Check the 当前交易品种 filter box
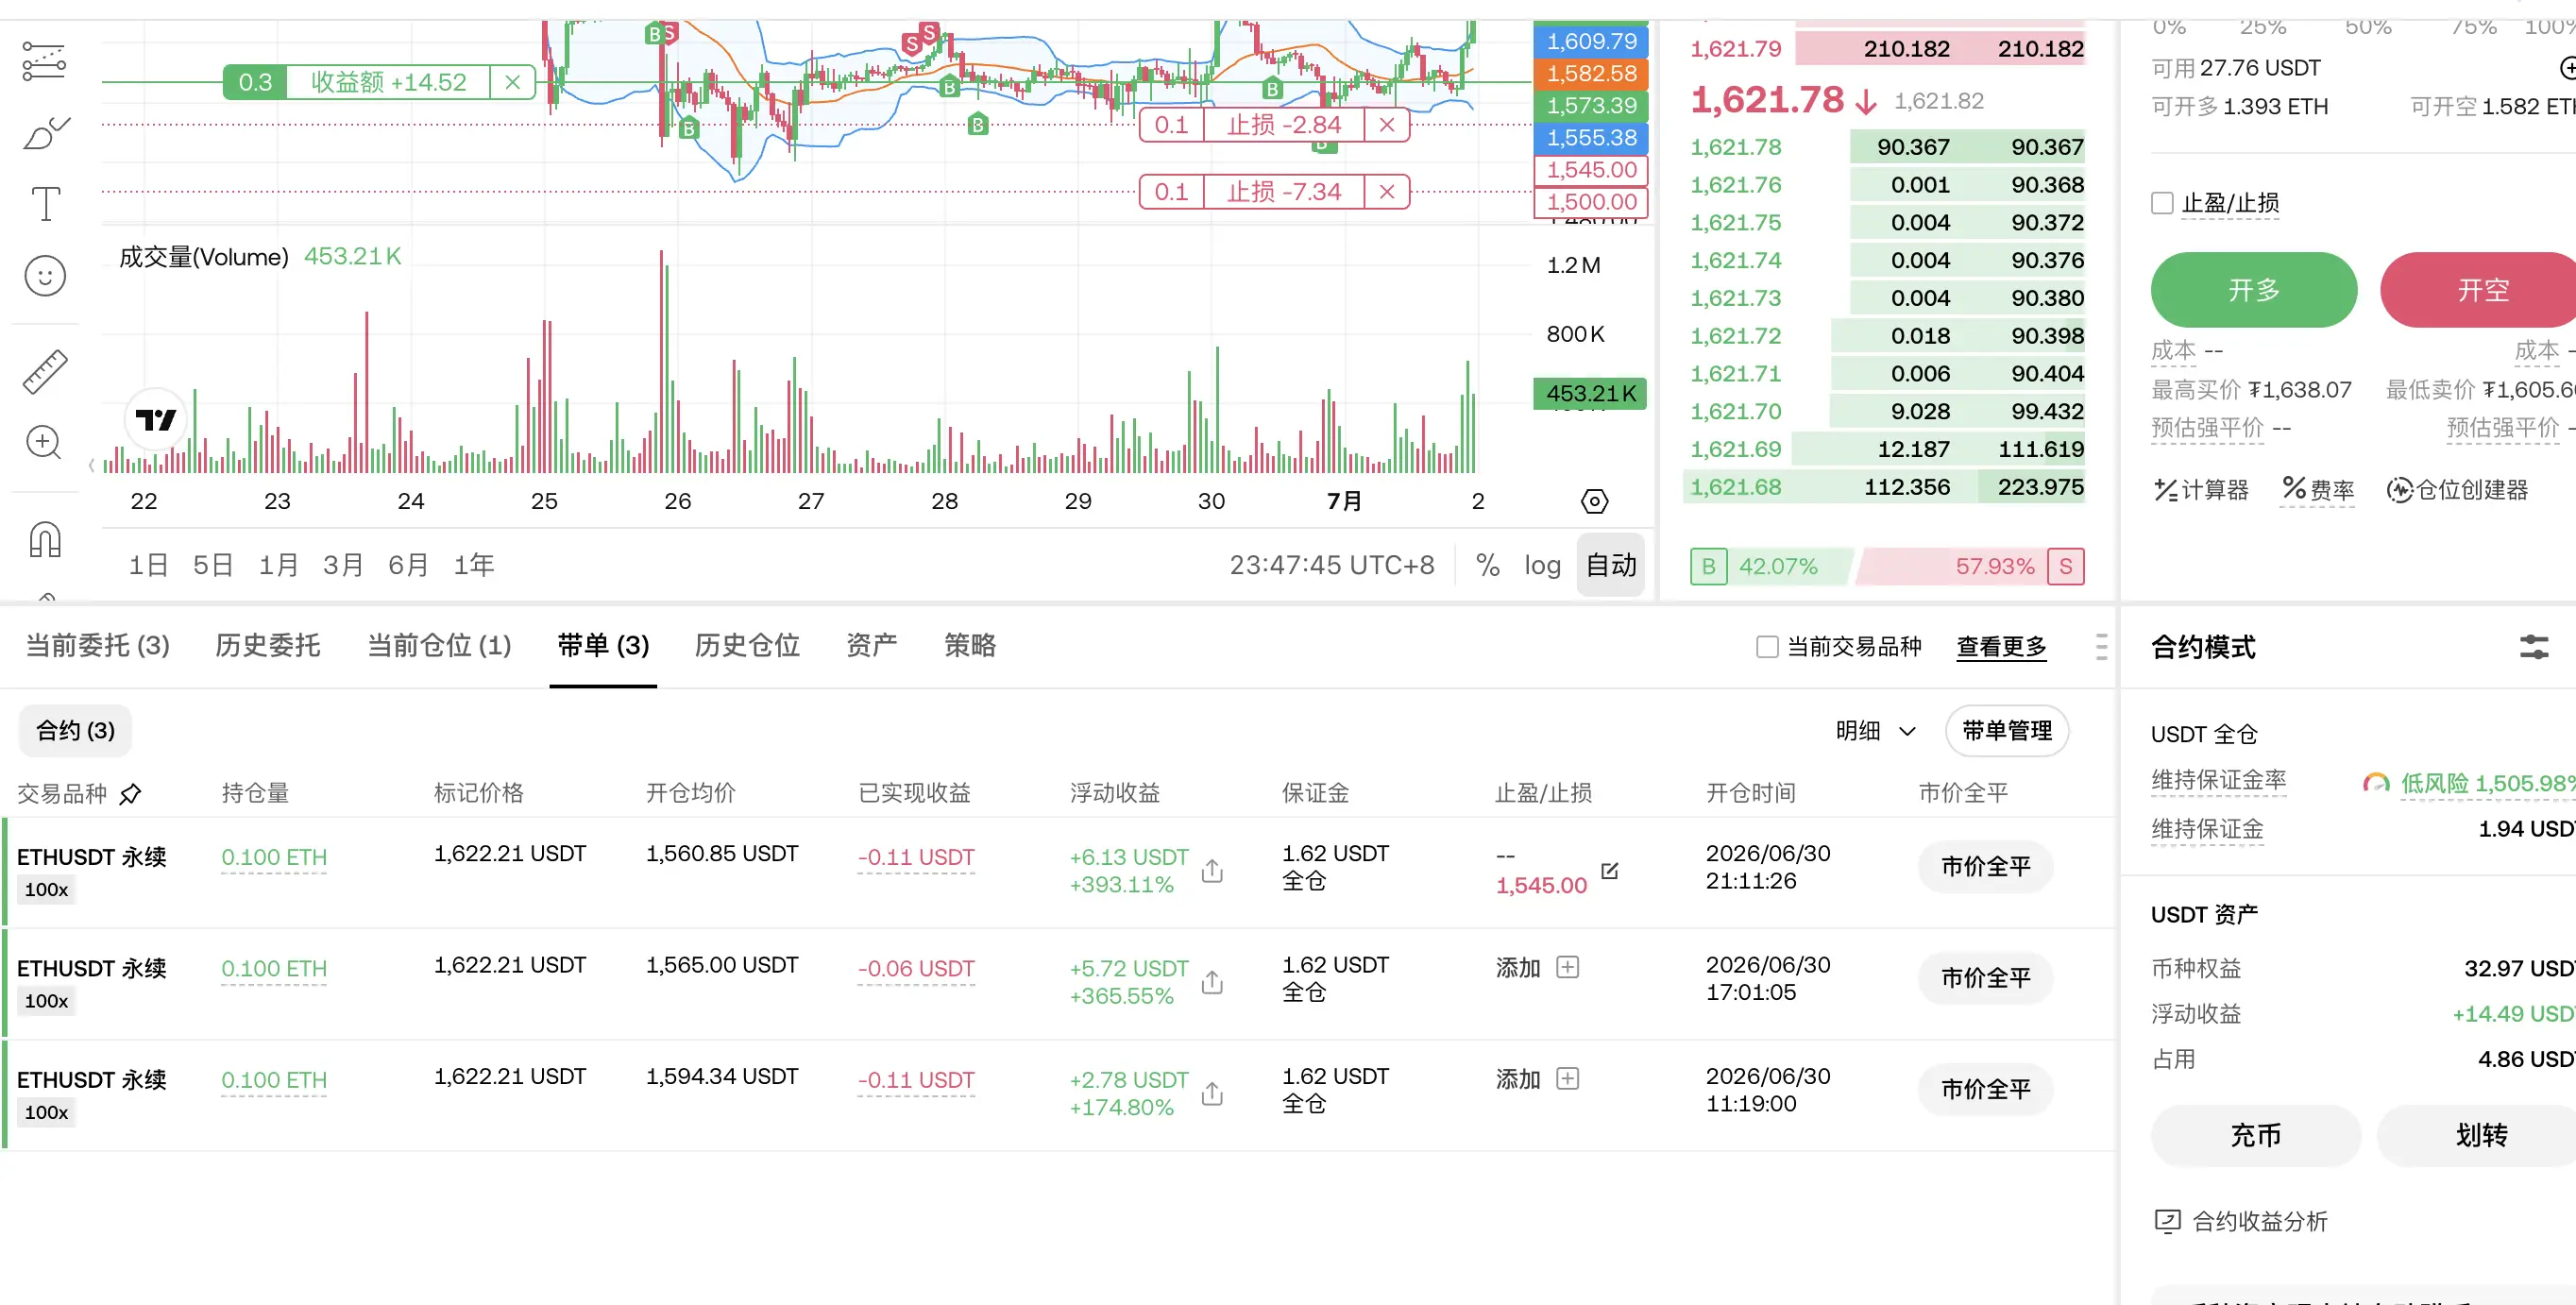Screen dimensions: 2576x1305 click(1767, 647)
